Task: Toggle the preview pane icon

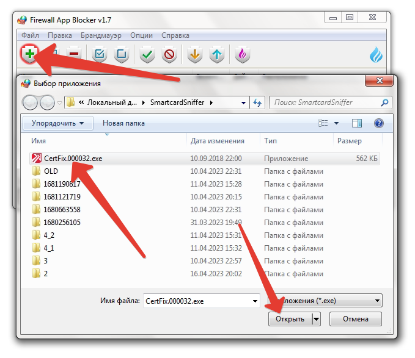Action: pos(357,123)
